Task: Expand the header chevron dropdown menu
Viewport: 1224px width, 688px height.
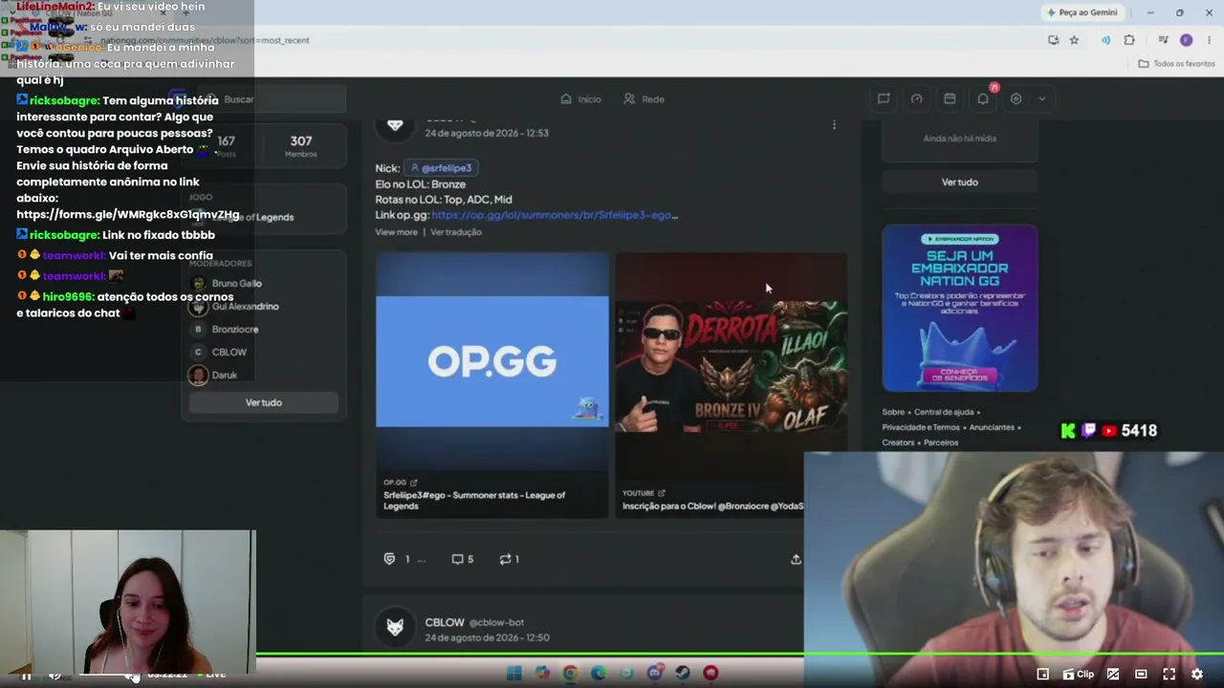Action: [x=1042, y=98]
